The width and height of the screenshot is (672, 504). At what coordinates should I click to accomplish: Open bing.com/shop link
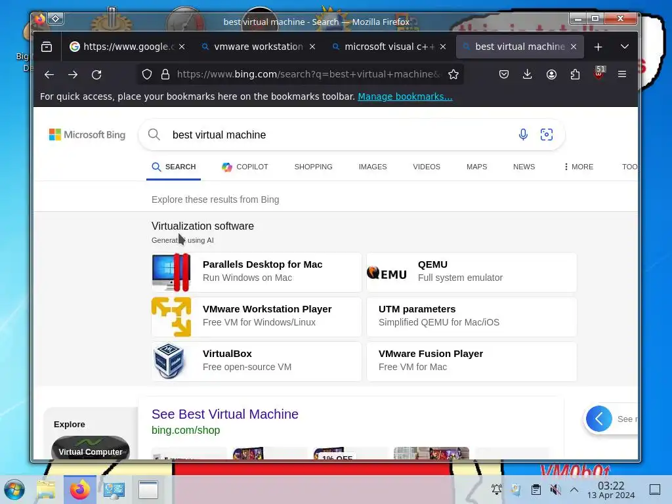pyautogui.click(x=186, y=430)
